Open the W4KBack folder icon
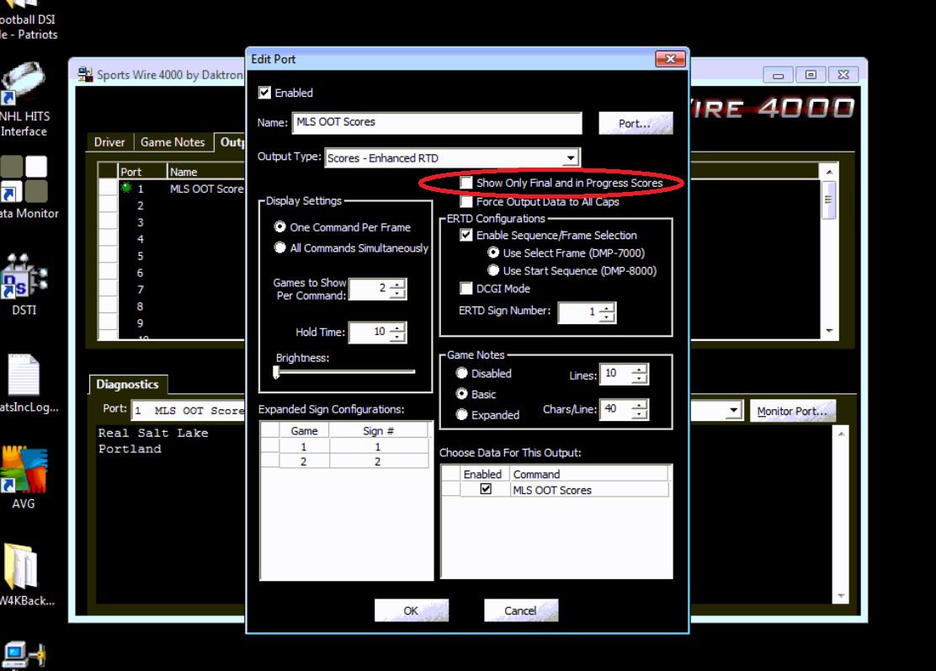Image resolution: width=936 pixels, height=671 pixels. click(x=24, y=567)
